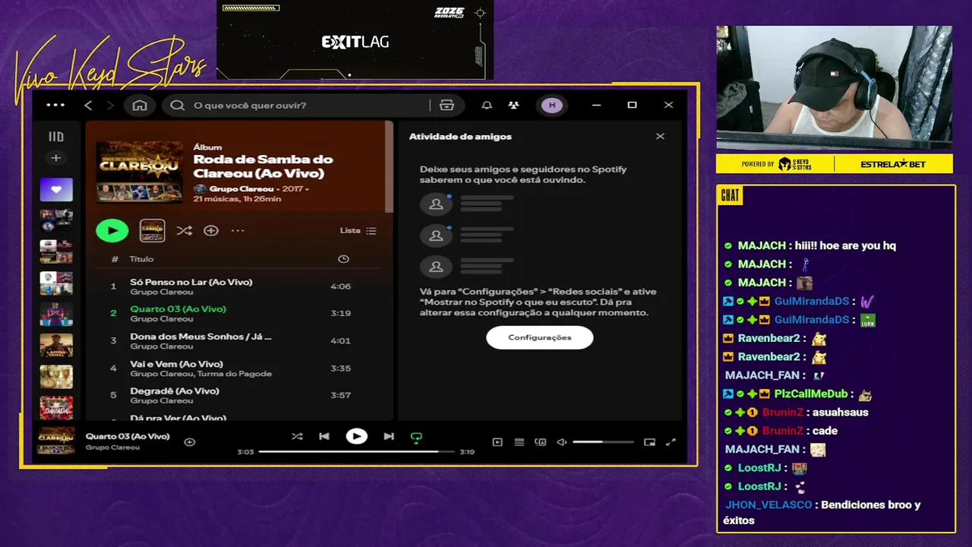Add now-playing song to Liked Songs
This screenshot has width=972, height=547.
coord(190,441)
